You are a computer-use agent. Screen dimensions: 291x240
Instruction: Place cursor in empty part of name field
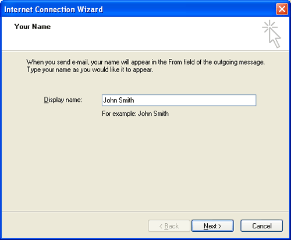tap(194, 100)
